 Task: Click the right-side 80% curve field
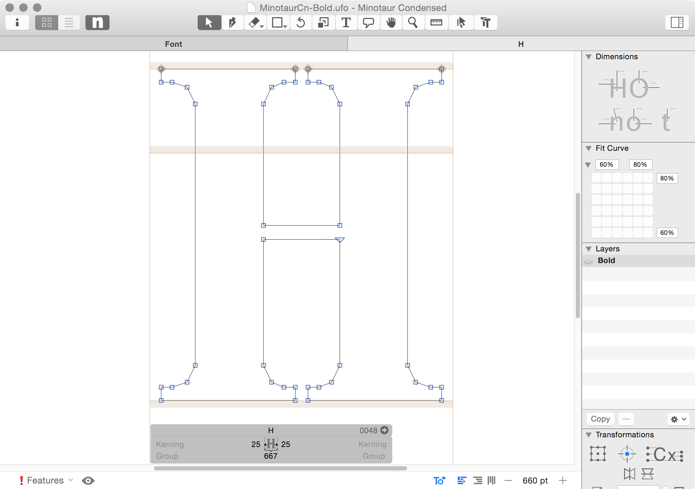point(667,178)
